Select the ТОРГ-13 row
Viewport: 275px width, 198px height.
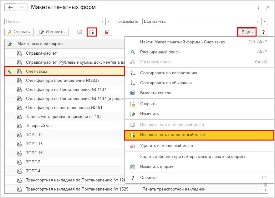coord(64,144)
